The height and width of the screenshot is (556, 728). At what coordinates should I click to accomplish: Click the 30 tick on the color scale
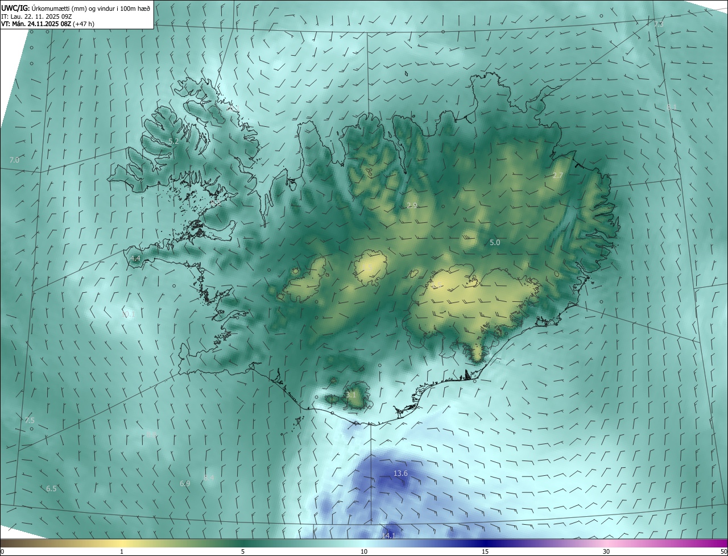(x=606, y=552)
